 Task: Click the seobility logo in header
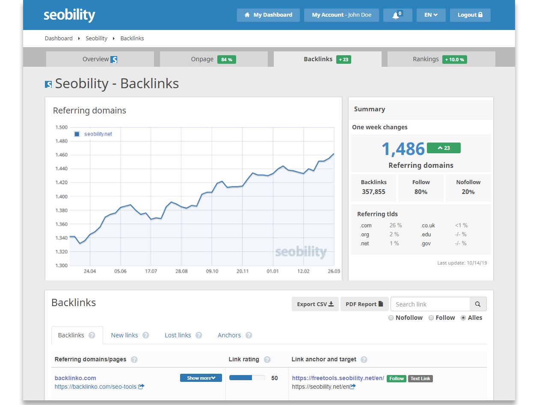(x=69, y=15)
